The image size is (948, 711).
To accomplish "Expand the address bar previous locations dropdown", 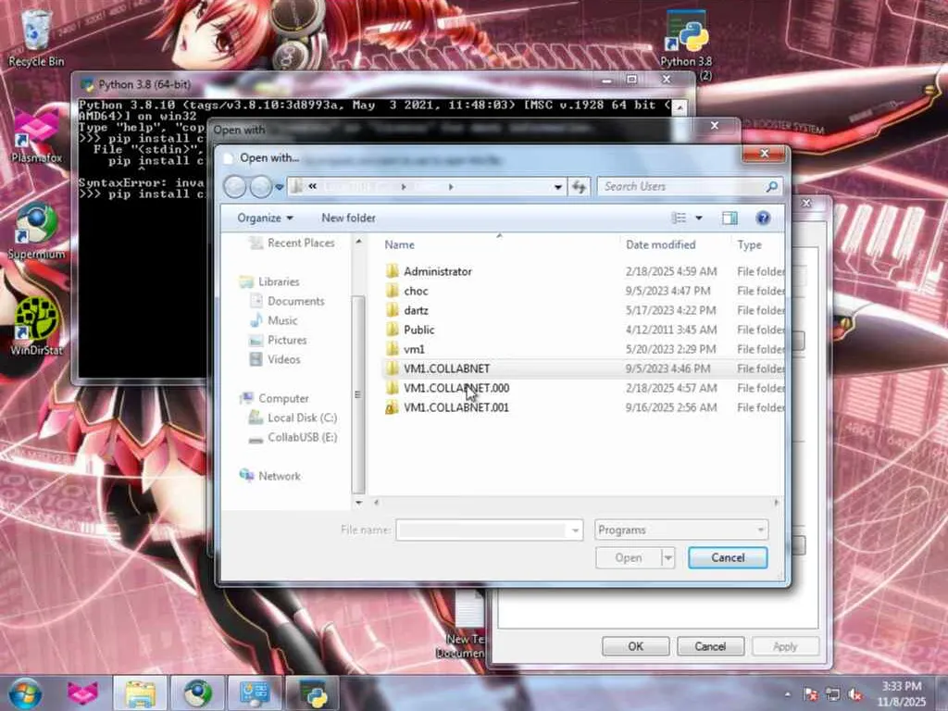I will click(558, 187).
